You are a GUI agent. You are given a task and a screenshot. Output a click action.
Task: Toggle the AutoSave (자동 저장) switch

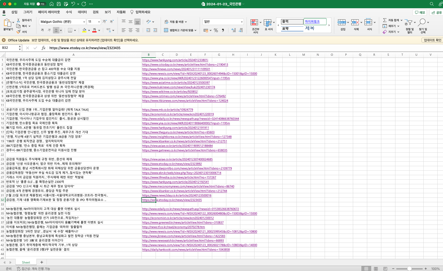click(x=41, y=4)
